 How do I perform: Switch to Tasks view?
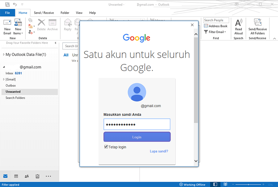37,176
